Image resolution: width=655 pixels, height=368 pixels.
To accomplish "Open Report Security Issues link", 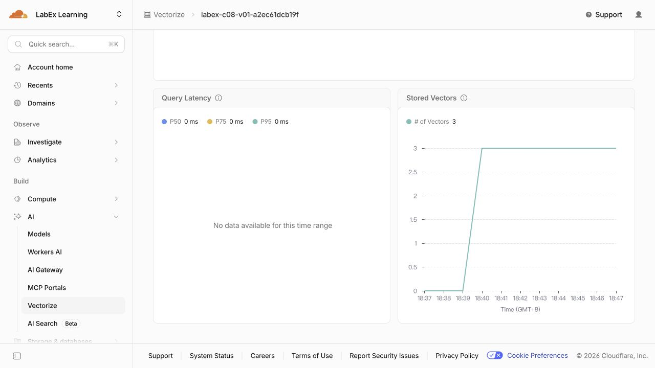I will tap(384, 356).
